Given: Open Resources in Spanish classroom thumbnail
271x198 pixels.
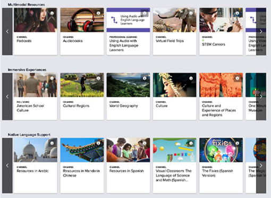Looking at the screenshot, I should click(128, 150).
